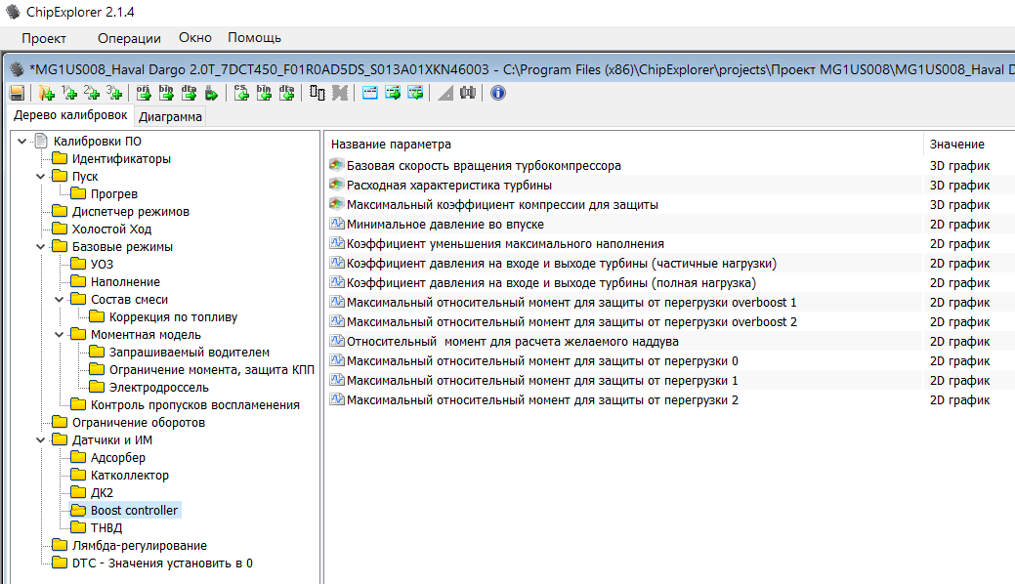This screenshot has height=584, width=1015.
Task: Click the 'ori' export toolbar icon
Action: point(143,93)
